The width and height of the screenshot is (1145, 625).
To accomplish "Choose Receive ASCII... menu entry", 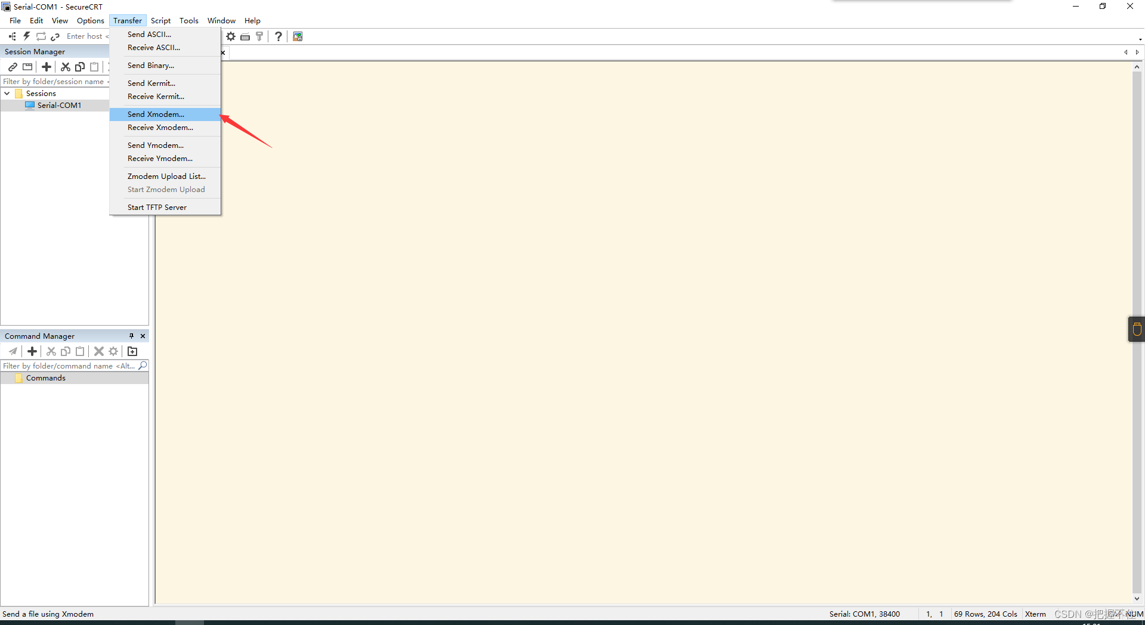I will pyautogui.click(x=165, y=48).
